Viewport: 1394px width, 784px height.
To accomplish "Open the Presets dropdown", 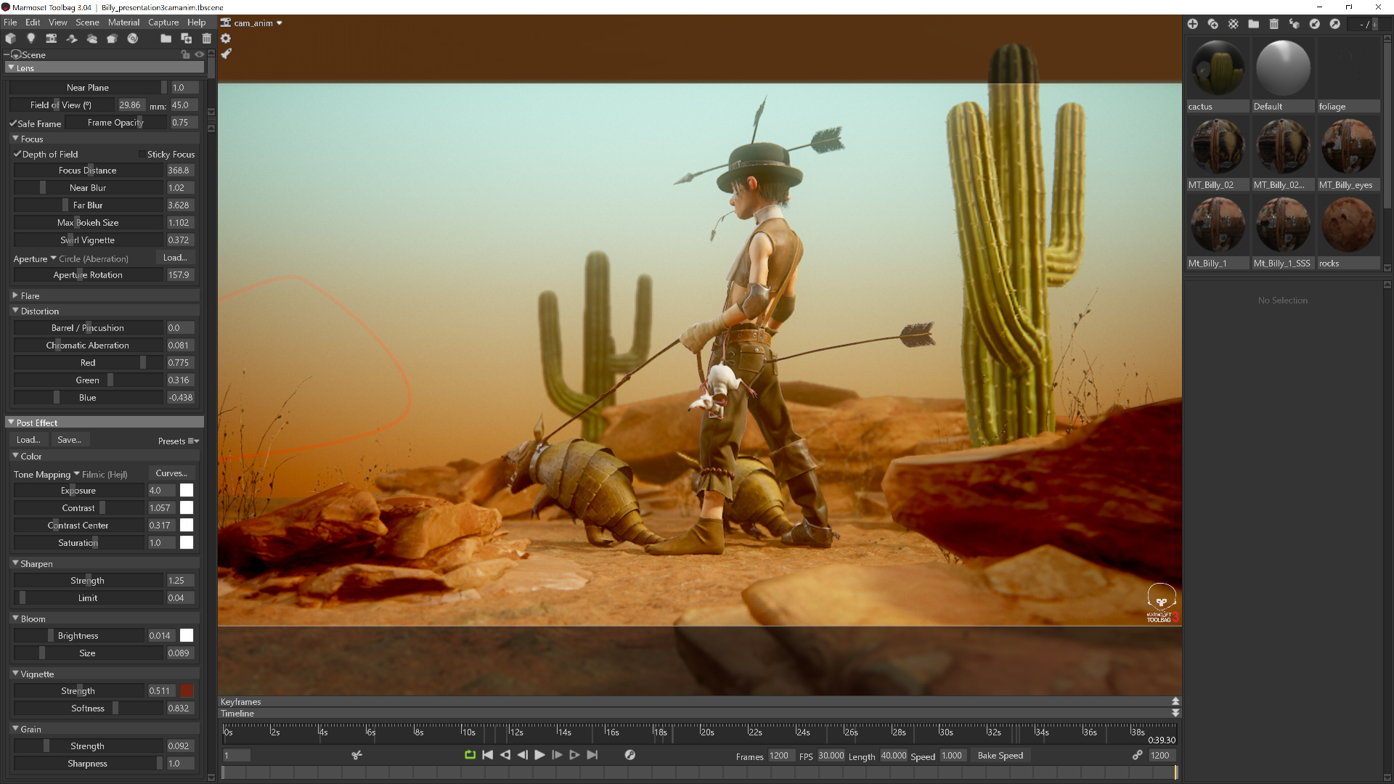I will tap(179, 441).
